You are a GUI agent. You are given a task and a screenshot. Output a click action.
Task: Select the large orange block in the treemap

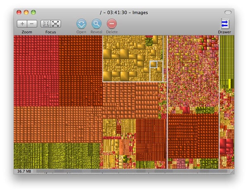point(58,124)
